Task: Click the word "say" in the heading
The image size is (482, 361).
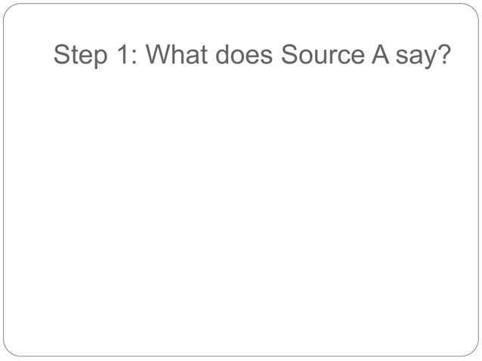Action: point(416,58)
